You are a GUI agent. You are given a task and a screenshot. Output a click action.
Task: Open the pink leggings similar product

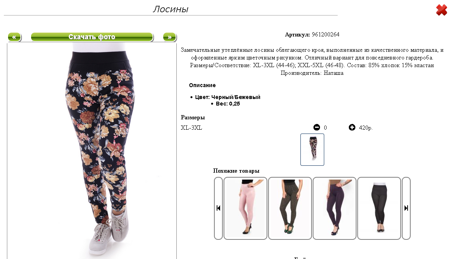click(245, 208)
